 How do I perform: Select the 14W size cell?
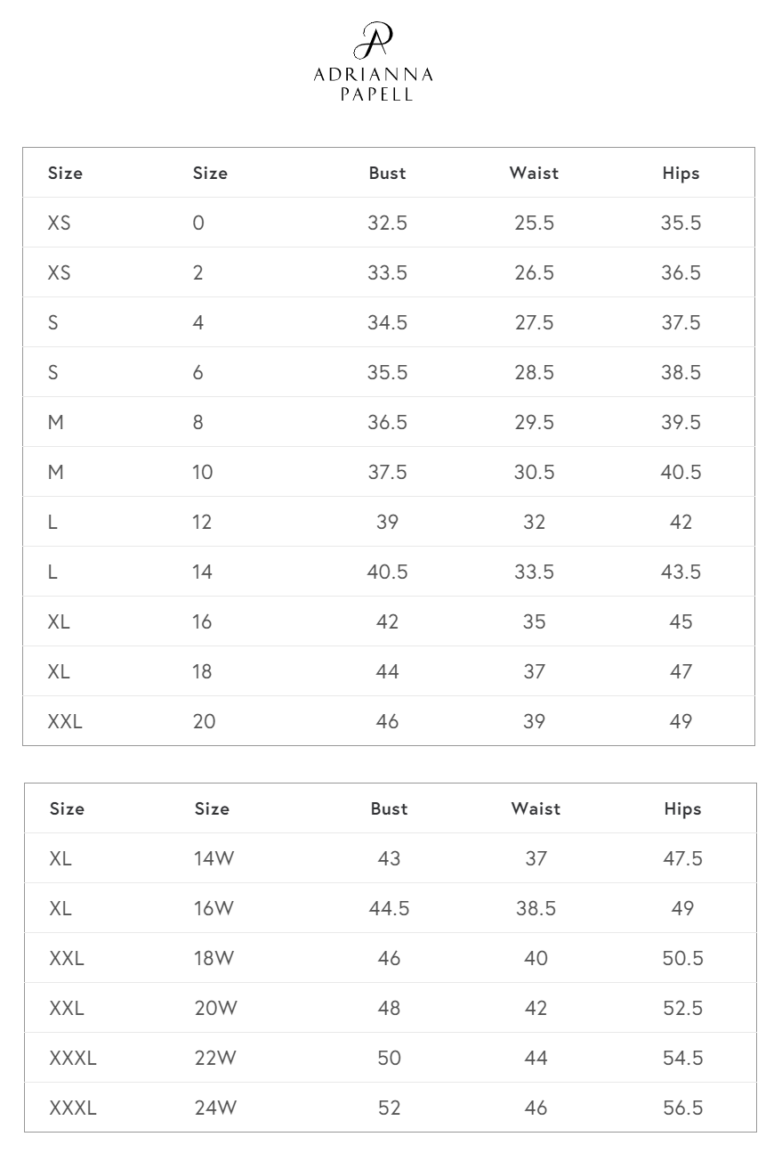pyautogui.click(x=214, y=858)
